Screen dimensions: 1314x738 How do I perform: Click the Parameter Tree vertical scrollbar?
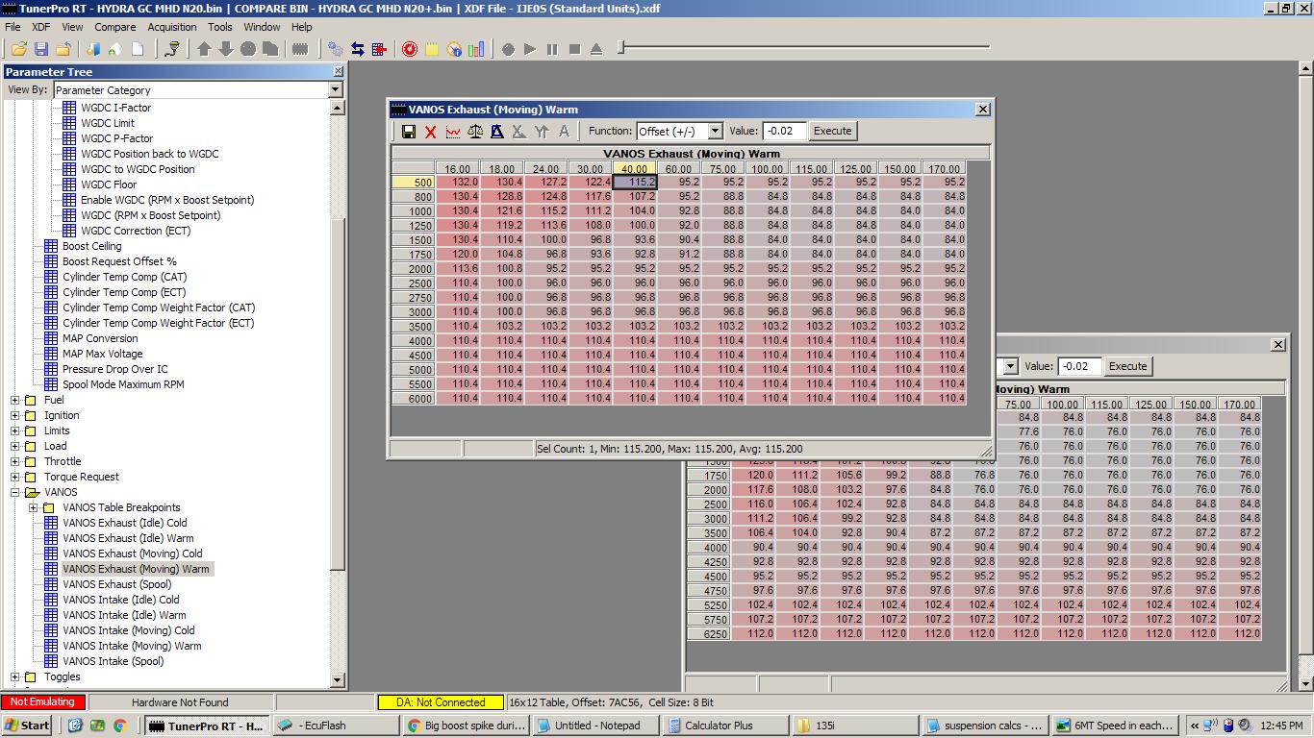tap(337, 395)
